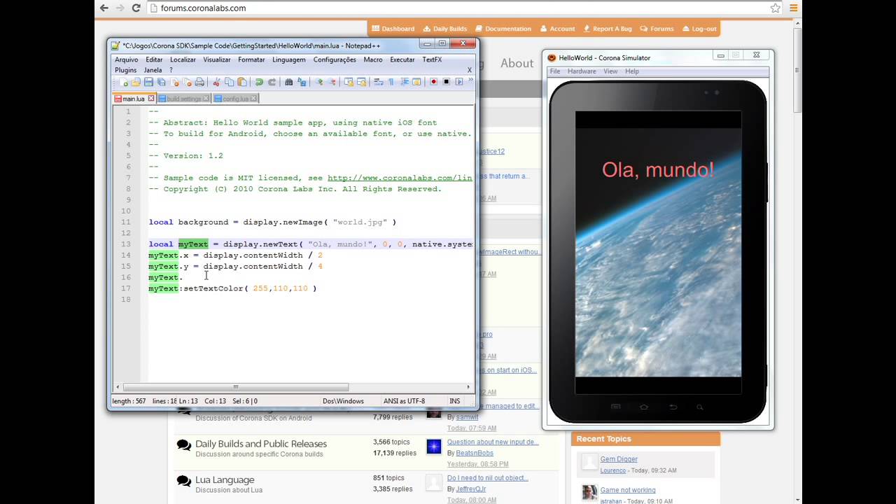The width and height of the screenshot is (896, 504).
Task: Toggle word wrap toolbar icon
Action: [x=379, y=82]
